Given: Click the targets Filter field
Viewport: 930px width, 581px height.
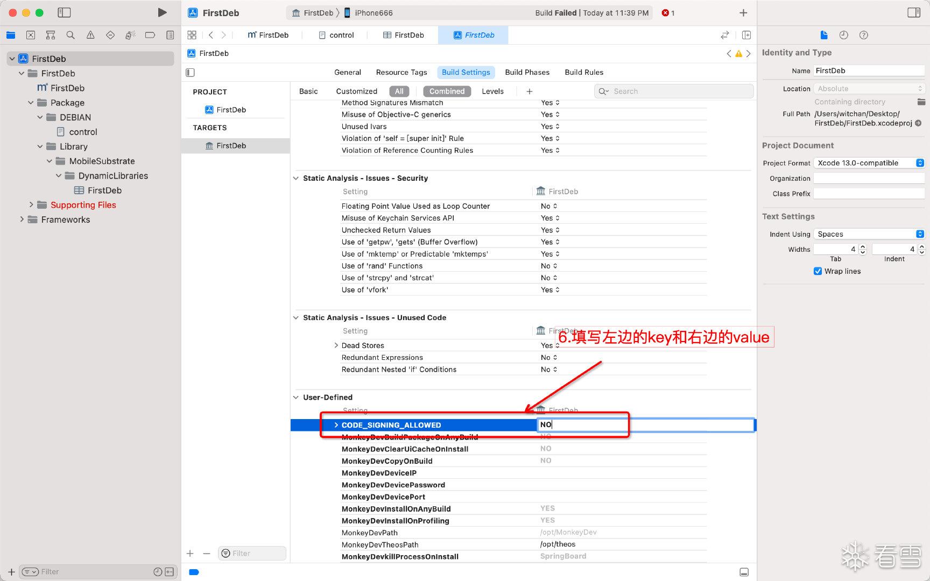Looking at the screenshot, I should [252, 554].
